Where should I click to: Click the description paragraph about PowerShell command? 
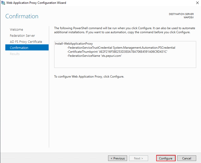(x=125, y=30)
